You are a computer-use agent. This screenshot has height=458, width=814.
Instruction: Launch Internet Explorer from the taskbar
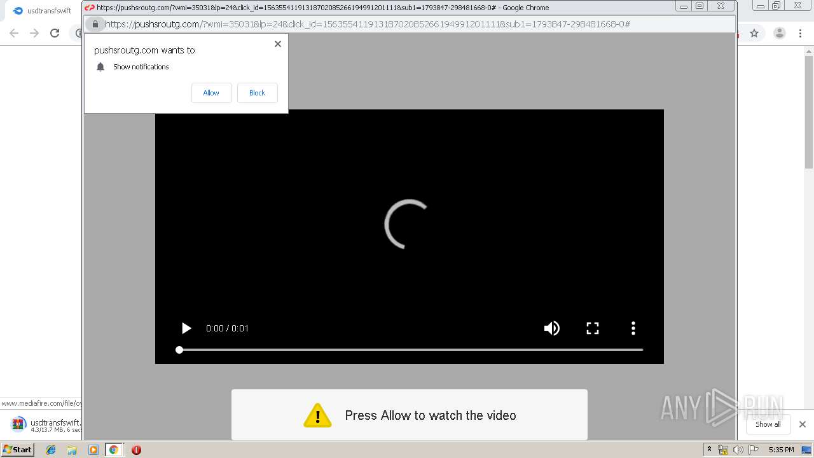tap(51, 450)
